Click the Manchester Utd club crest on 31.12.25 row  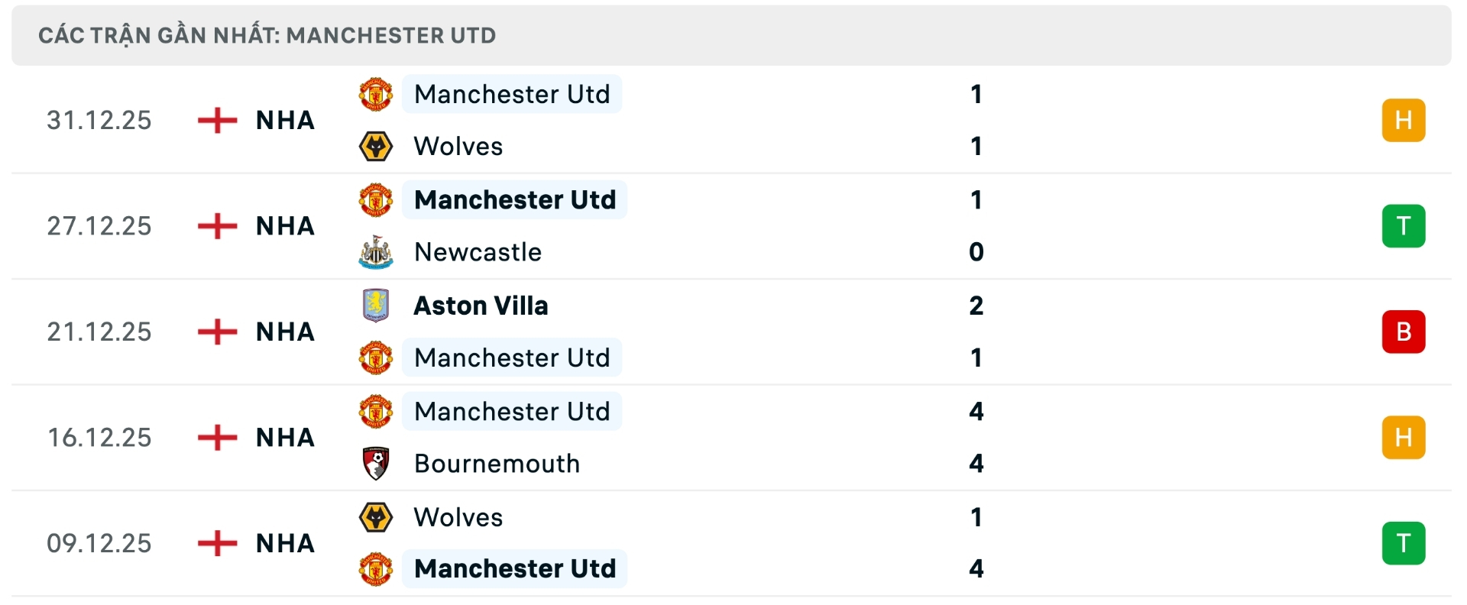(x=376, y=94)
